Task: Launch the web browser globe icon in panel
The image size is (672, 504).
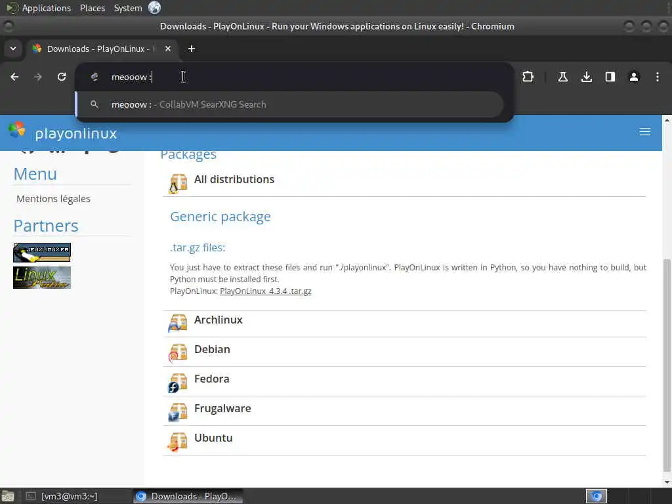Action: 154,8
